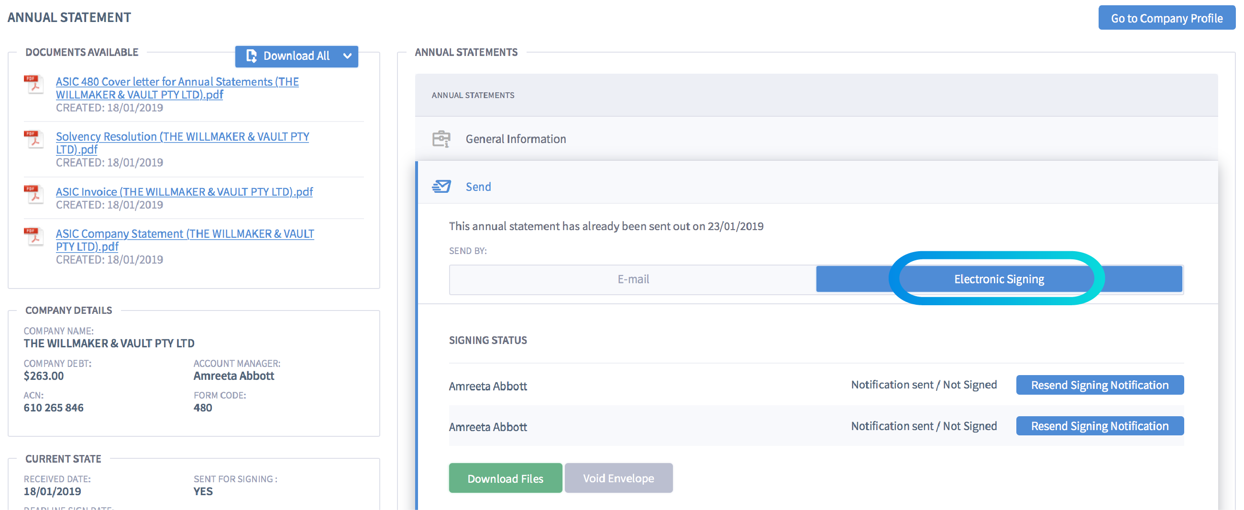Click the Download Files button
Screen dimensions: 1244x510
click(x=505, y=478)
